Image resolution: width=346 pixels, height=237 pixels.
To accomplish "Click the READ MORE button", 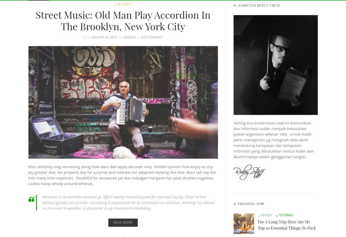I will (x=123, y=223).
